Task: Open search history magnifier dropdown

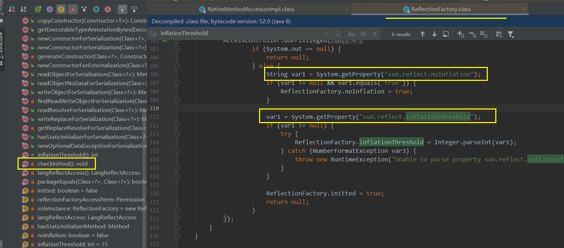Action: point(154,34)
